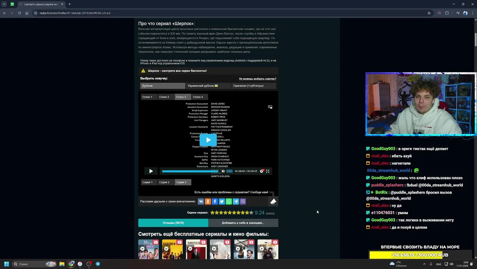Image resolution: width=477 pixels, height=269 pixels.
Task: Play the video with the large center play button
Action: pyautogui.click(x=208, y=140)
